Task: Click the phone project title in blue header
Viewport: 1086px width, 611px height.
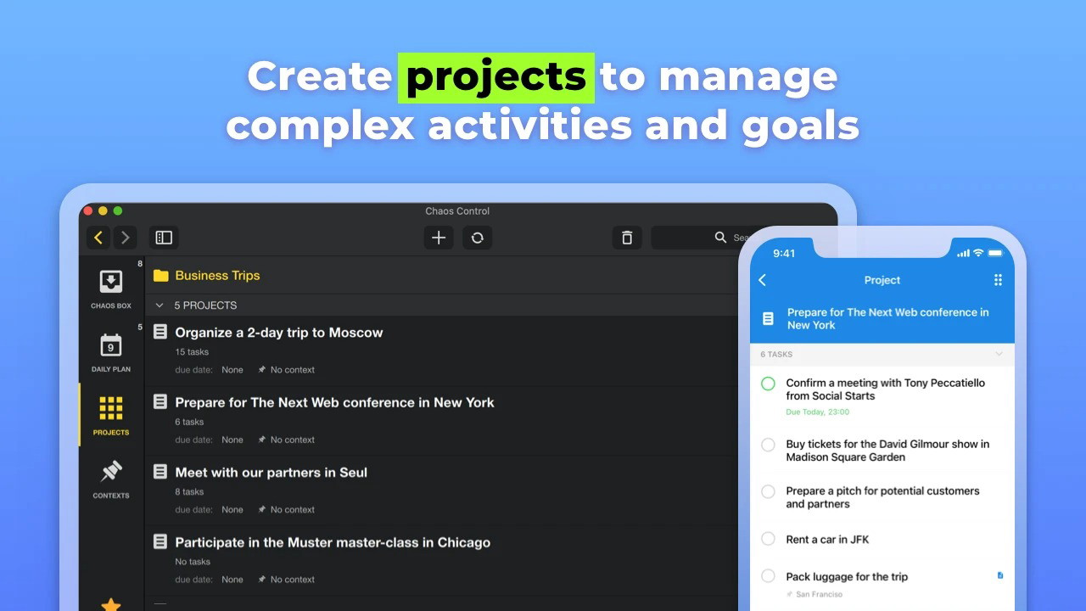Action: [887, 318]
